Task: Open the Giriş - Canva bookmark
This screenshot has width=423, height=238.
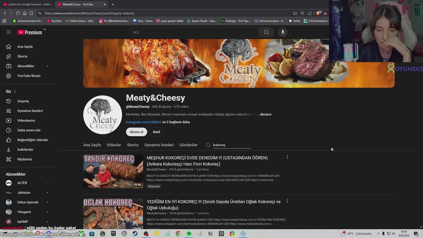Action: click(143, 21)
